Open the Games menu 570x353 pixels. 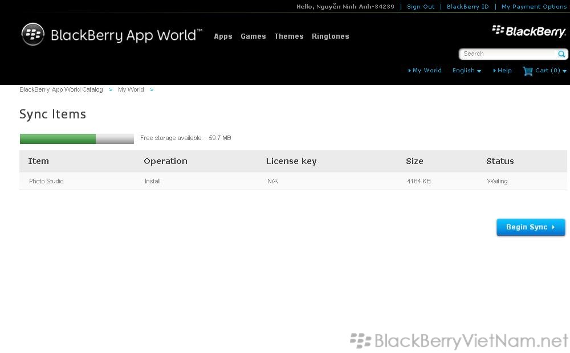point(253,36)
